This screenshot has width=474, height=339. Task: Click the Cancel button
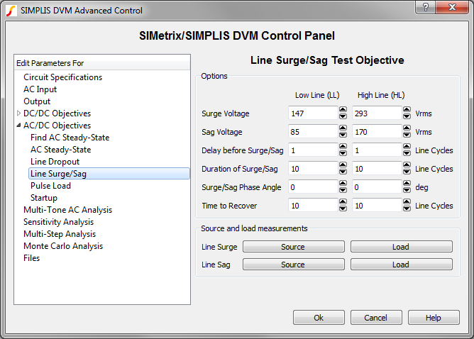click(376, 318)
